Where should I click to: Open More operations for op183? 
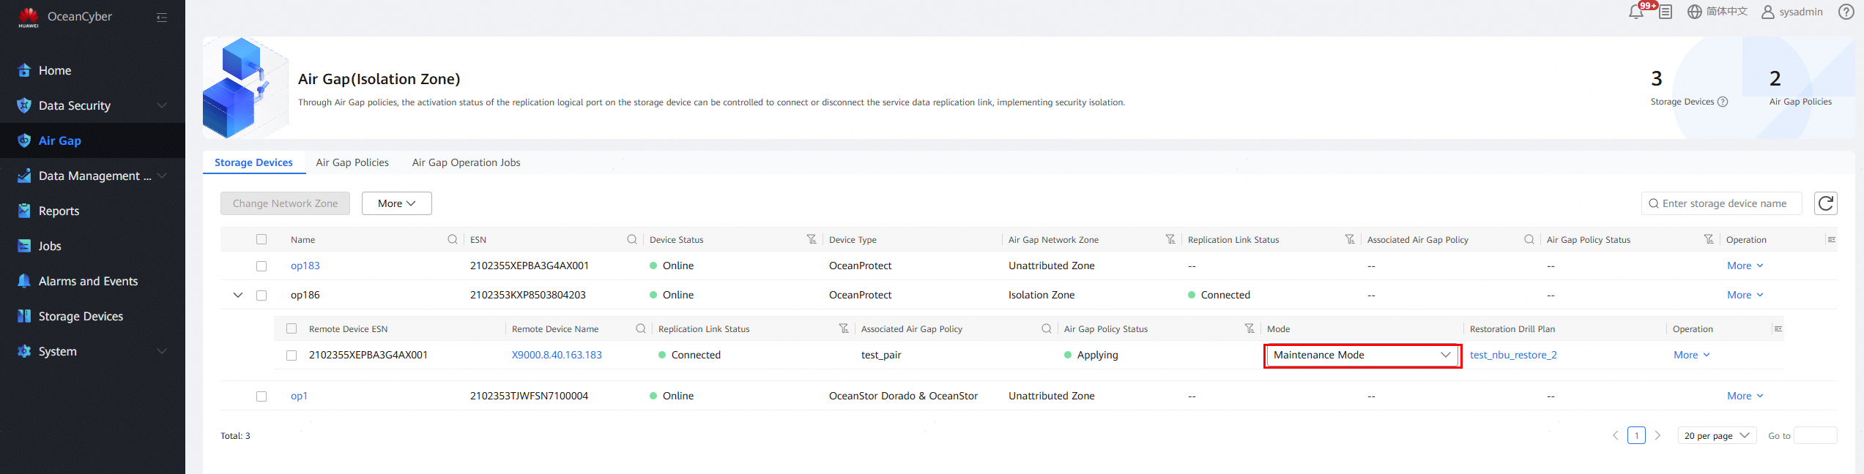click(x=1745, y=266)
